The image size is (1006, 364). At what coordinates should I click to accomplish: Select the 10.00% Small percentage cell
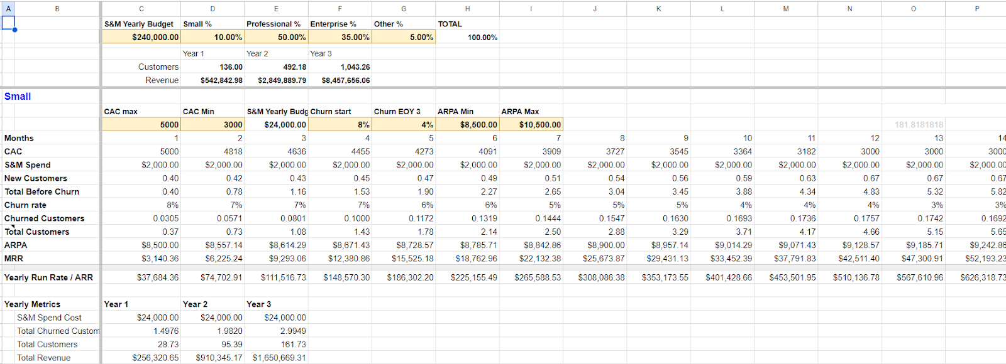[x=213, y=37]
